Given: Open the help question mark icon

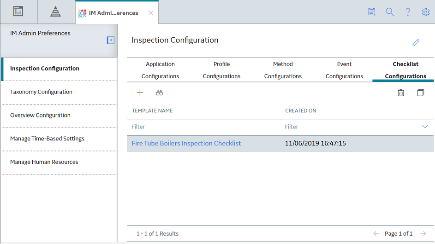Looking at the screenshot, I should [x=408, y=12].
